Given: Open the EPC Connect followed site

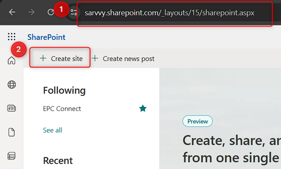Looking at the screenshot, I should pyautogui.click(x=62, y=109).
